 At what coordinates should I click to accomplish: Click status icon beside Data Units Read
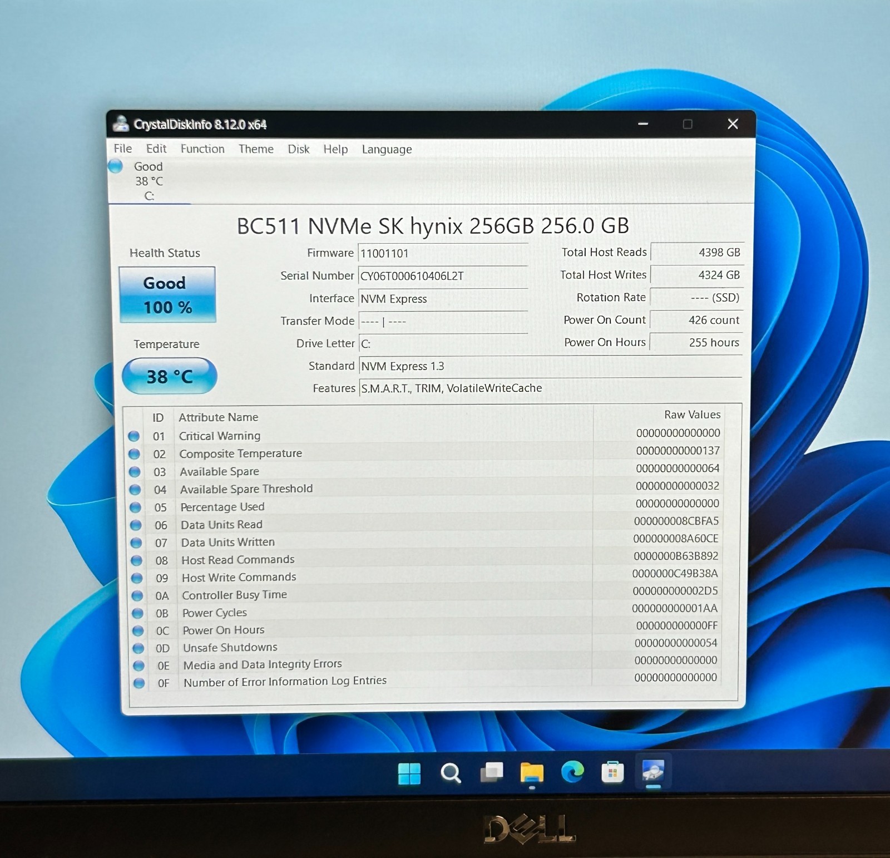tap(136, 525)
